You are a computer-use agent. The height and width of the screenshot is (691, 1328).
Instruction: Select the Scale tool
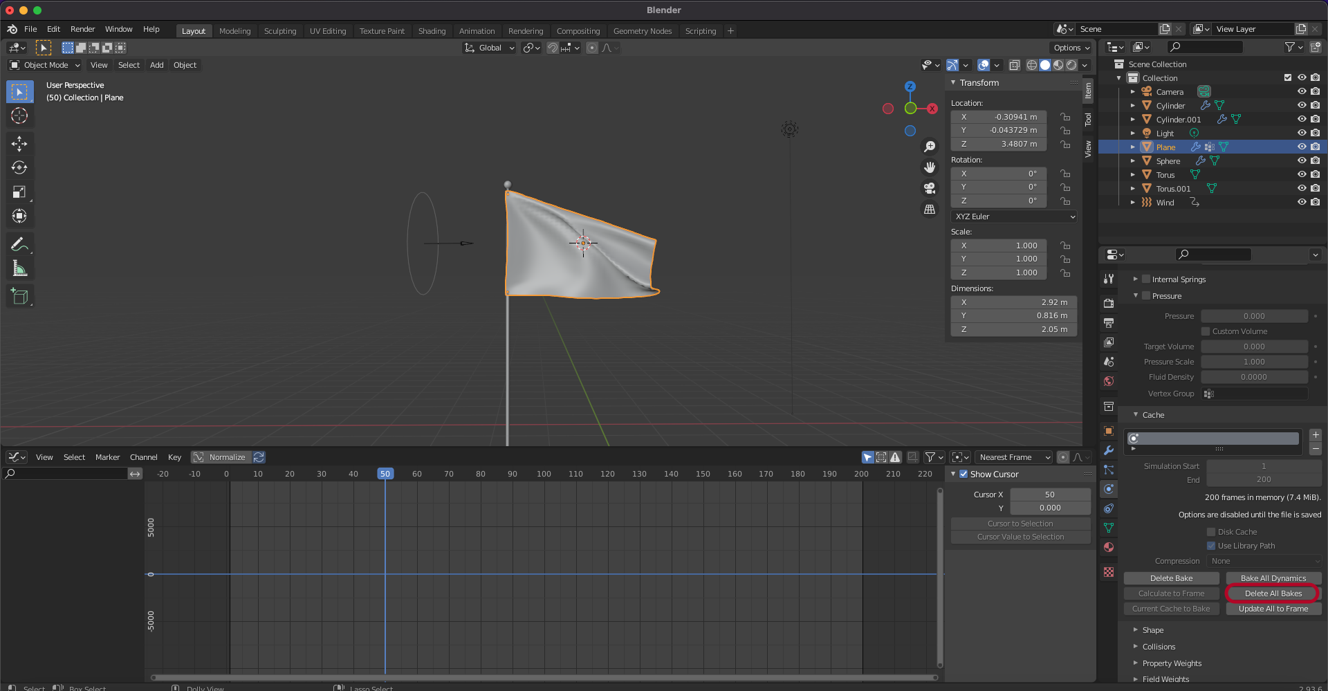click(x=19, y=192)
